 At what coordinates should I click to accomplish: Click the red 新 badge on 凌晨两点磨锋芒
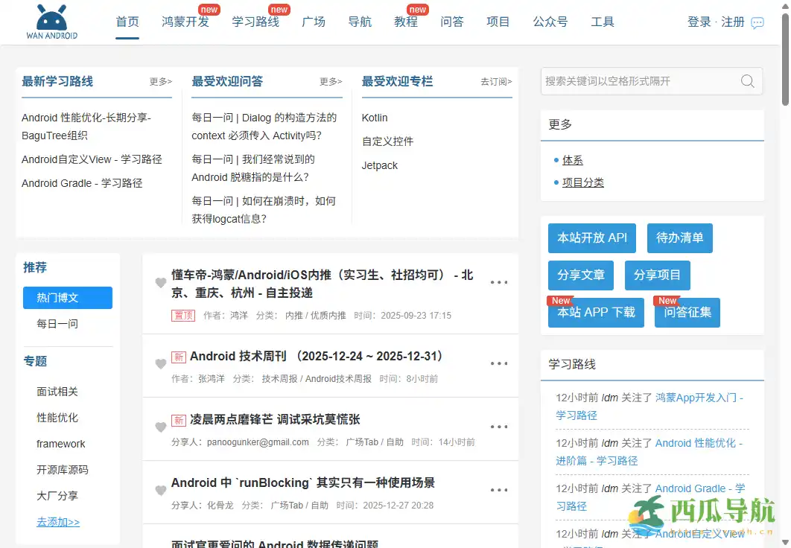pyautogui.click(x=179, y=419)
